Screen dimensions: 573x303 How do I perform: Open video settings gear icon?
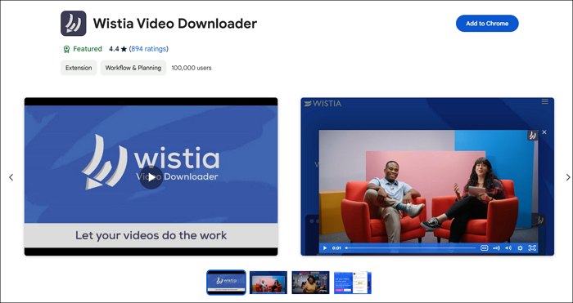pyautogui.click(x=520, y=248)
